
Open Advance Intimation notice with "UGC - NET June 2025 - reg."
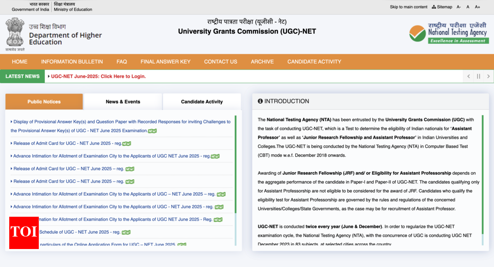(x=113, y=207)
